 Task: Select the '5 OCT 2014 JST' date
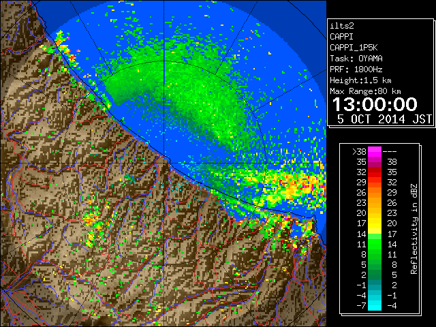tap(384, 119)
